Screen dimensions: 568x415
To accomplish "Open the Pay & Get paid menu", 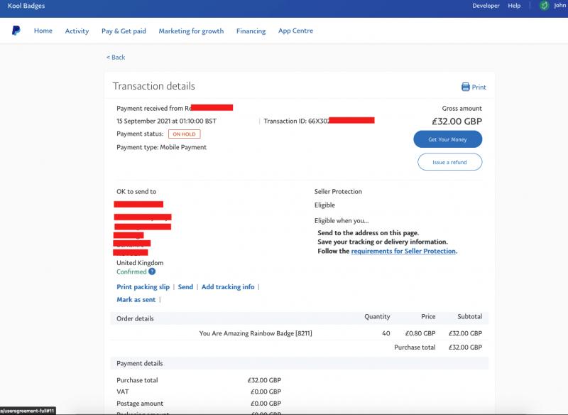I will (x=124, y=31).
